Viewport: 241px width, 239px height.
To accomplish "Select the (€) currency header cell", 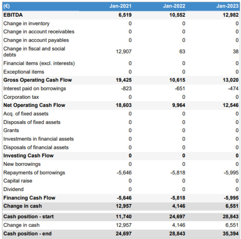I will [x=7, y=6].
